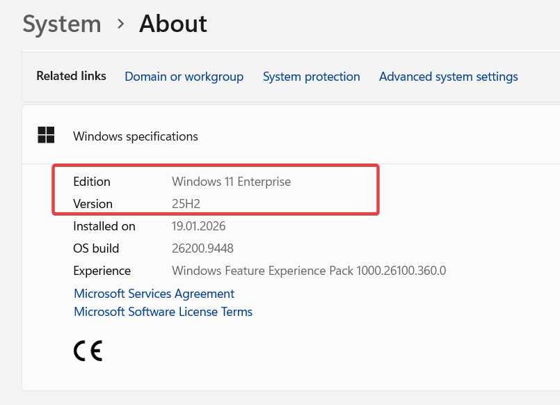Screen dimensions: 560x405
Task: Go back to System breadcrumb
Action: point(62,24)
